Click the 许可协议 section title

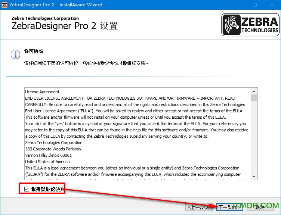[x=34, y=52]
